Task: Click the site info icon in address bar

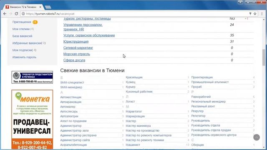Action: (23, 14)
